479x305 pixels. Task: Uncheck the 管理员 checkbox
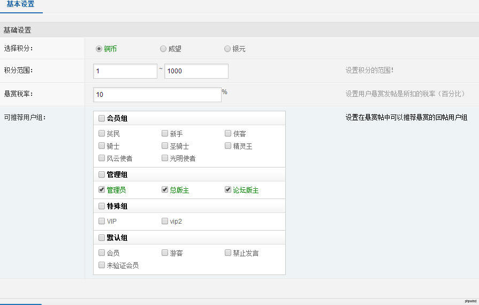[102, 190]
